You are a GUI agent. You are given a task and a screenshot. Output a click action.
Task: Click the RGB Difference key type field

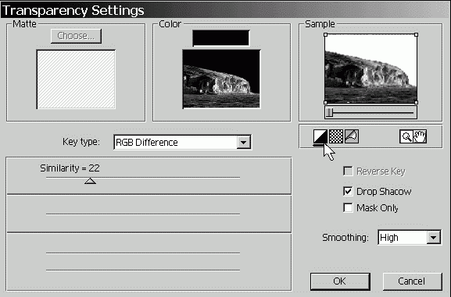pyautogui.click(x=182, y=143)
